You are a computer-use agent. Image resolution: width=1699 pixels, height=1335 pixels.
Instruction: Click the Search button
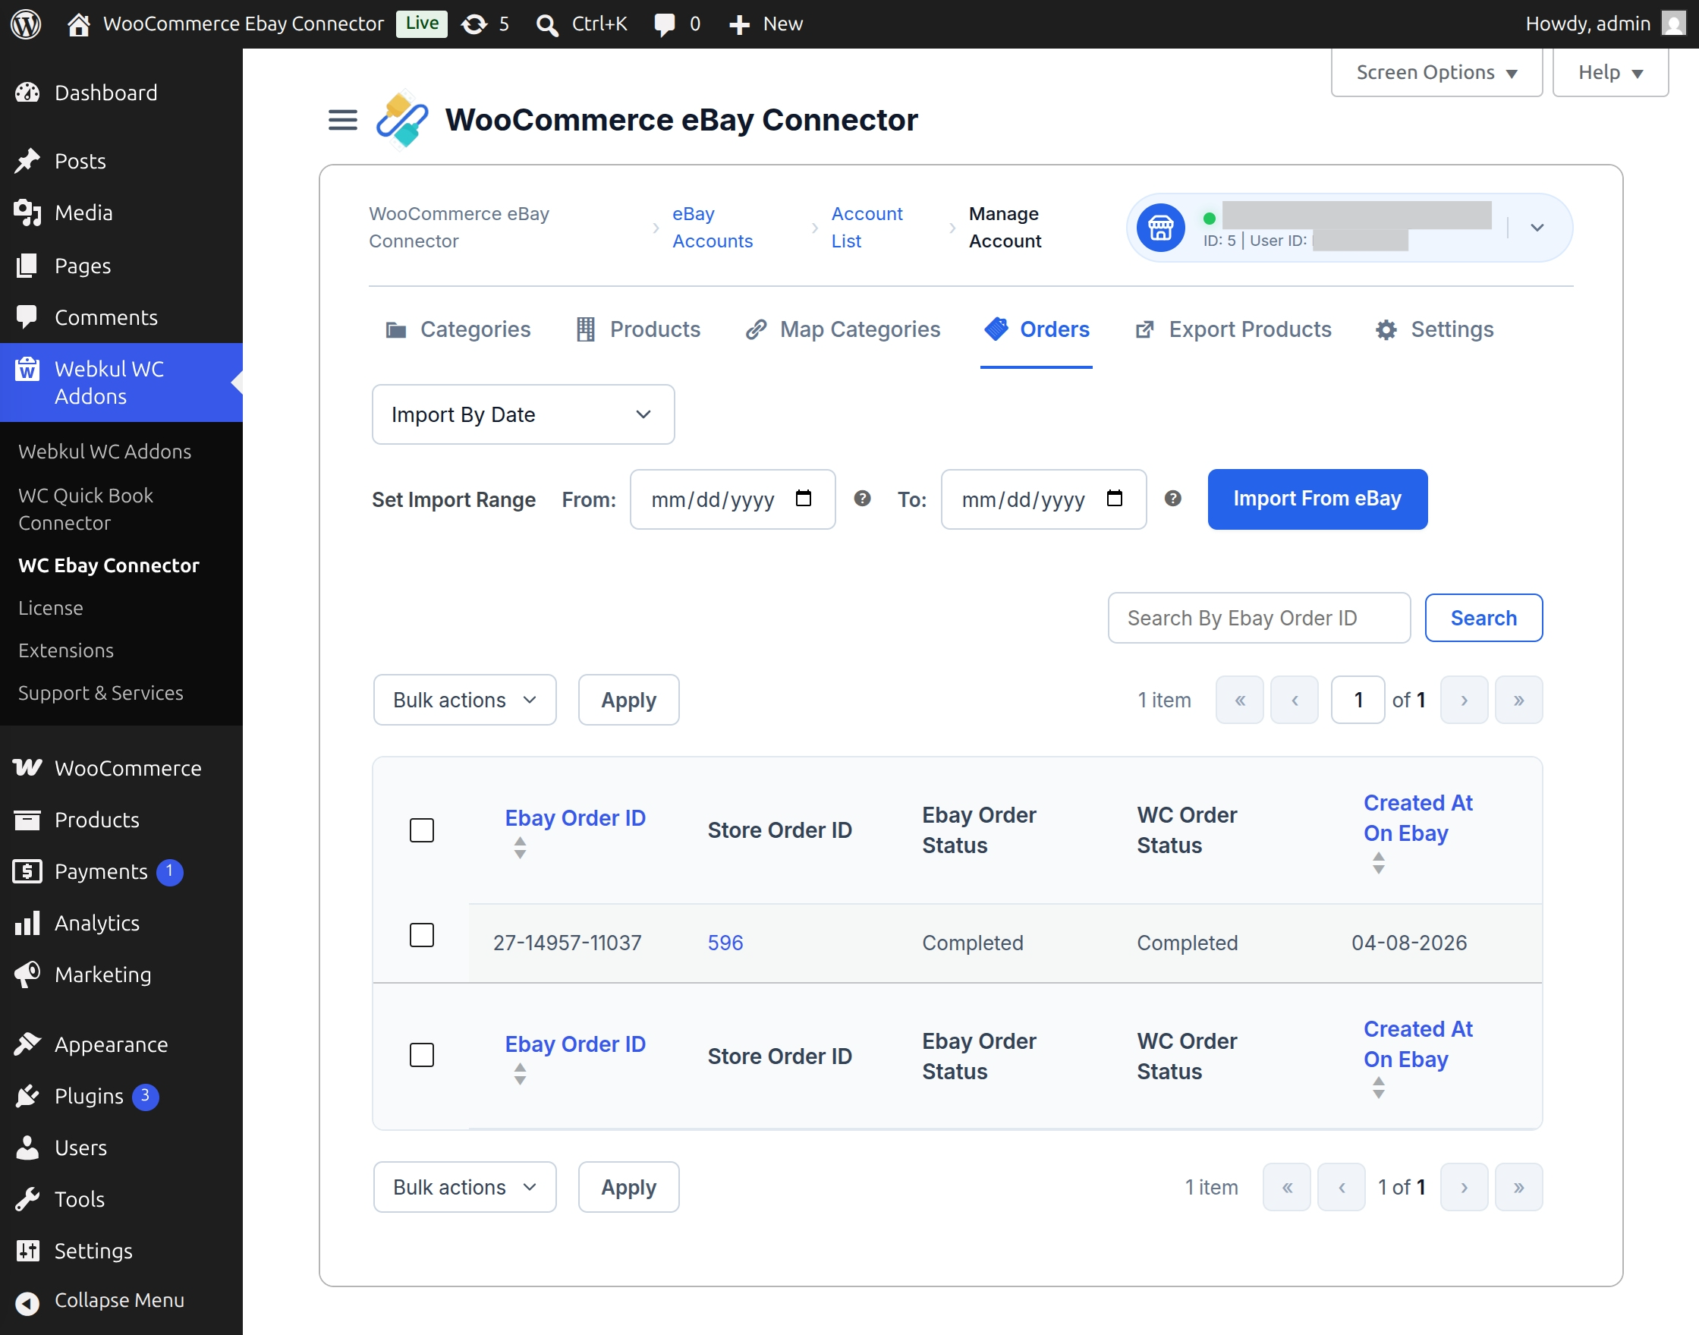pyautogui.click(x=1483, y=619)
